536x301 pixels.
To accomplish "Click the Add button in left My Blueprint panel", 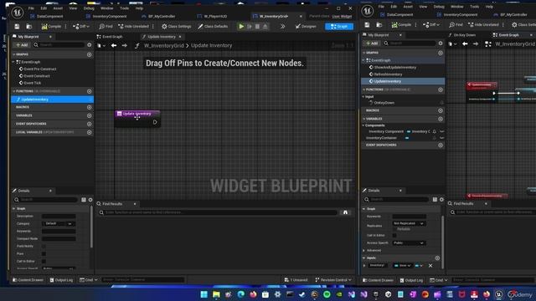I will (22, 44).
